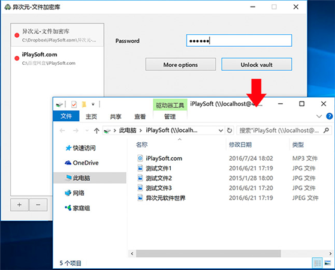
Task: Select the 测试文件3 file
Action: coord(159,188)
